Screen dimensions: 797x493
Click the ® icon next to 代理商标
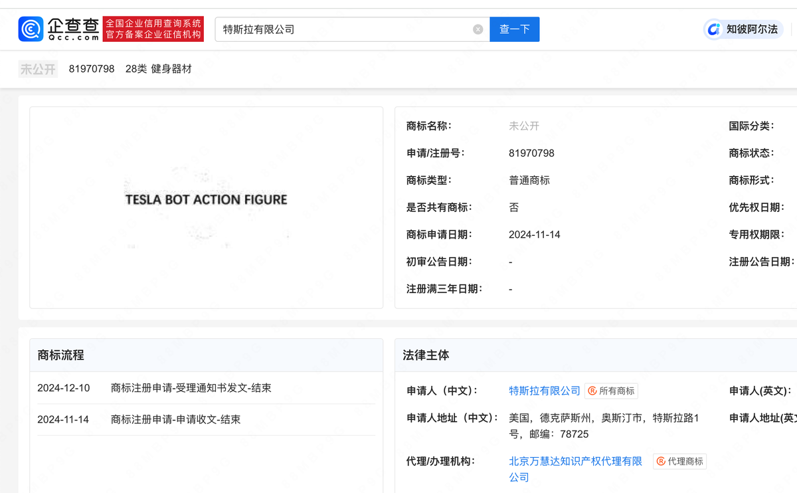662,461
